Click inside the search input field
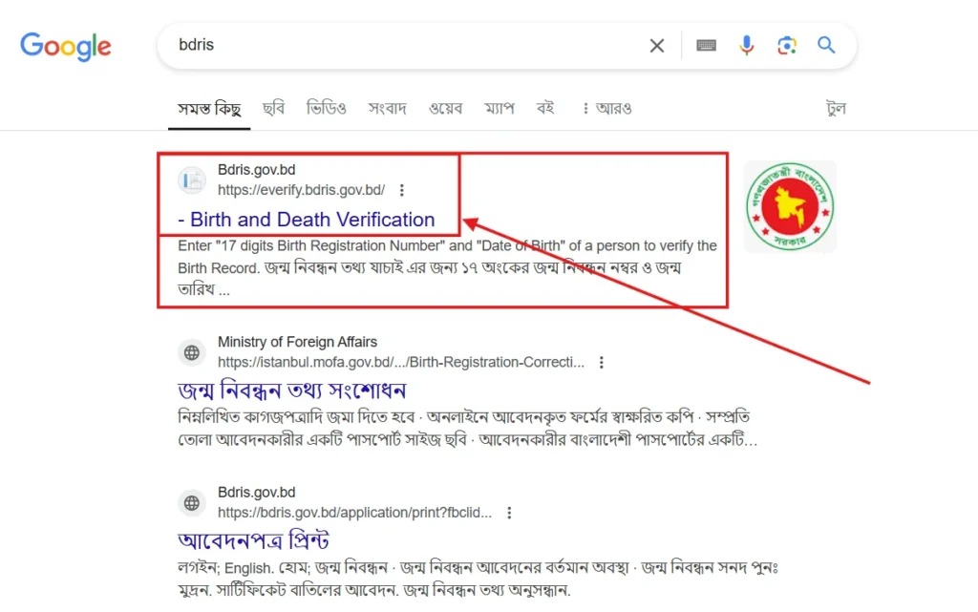 382,45
